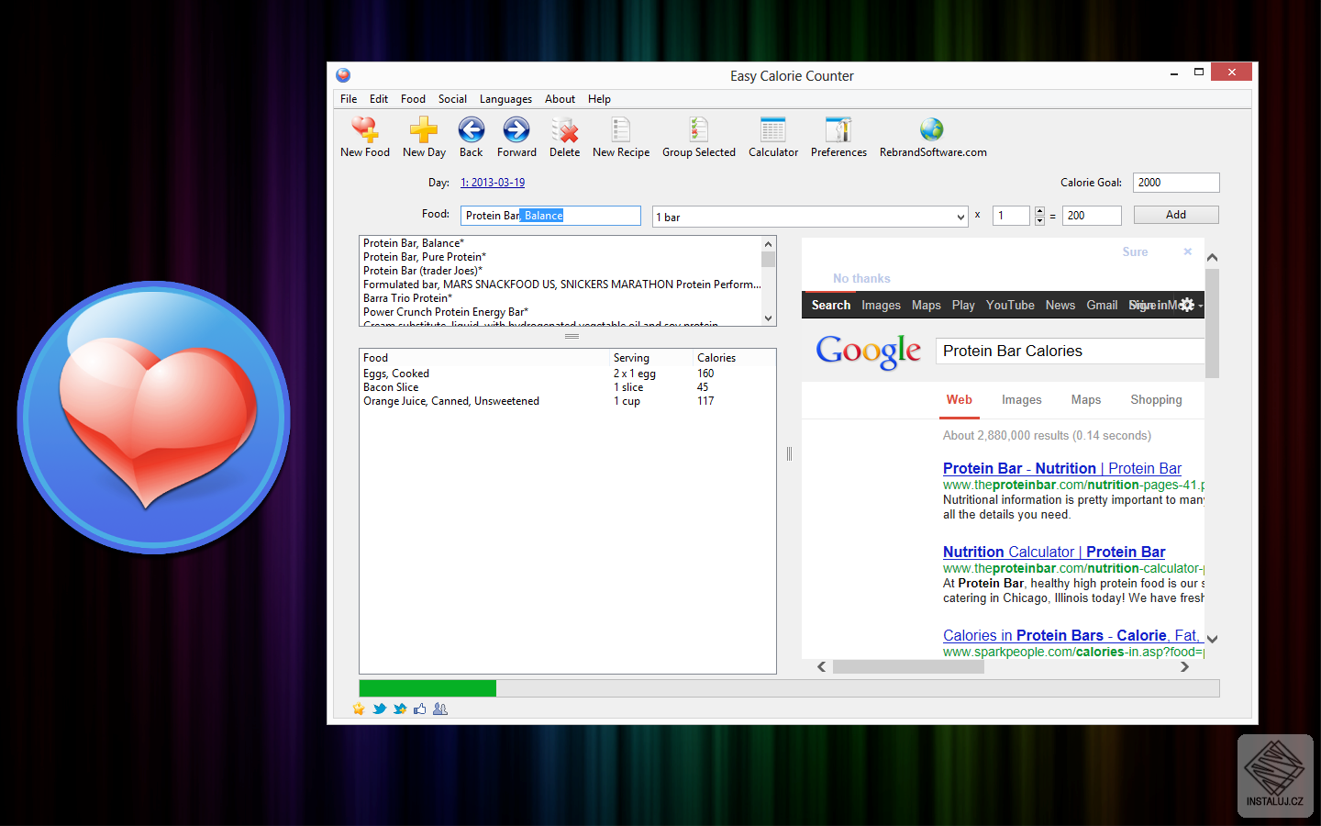Click the Add button
This screenshot has width=1321, height=826.
click(1176, 215)
